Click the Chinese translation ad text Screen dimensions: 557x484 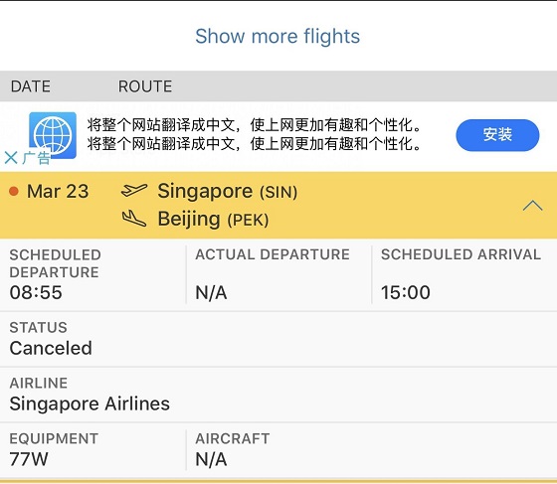(254, 134)
